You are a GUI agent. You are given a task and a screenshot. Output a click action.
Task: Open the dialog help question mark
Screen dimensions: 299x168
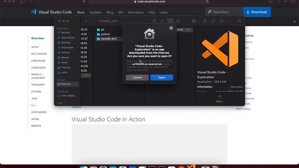(x=171, y=28)
